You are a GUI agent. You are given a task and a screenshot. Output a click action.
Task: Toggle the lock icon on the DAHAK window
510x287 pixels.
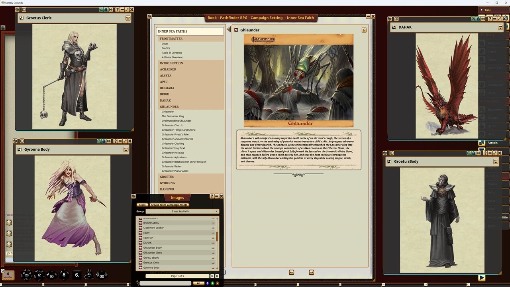pos(478,19)
